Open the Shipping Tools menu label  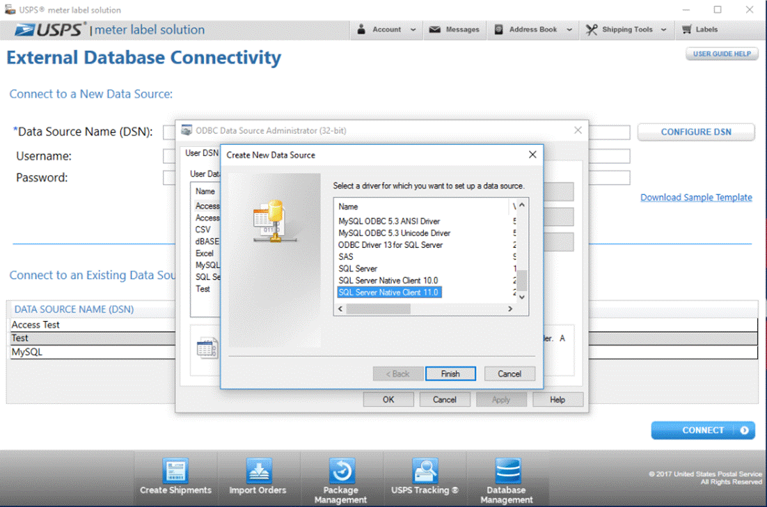pos(627,29)
